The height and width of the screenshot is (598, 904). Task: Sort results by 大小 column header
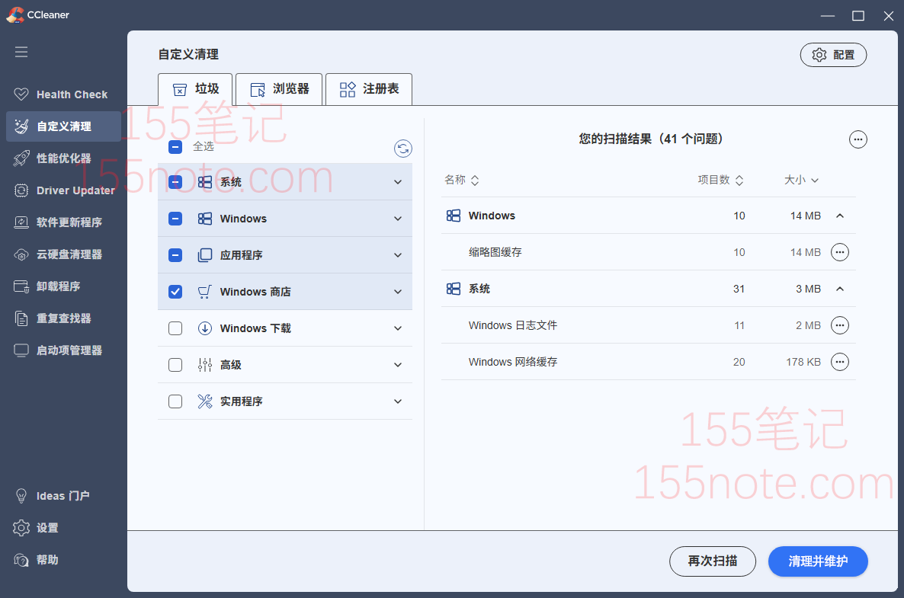[800, 181]
